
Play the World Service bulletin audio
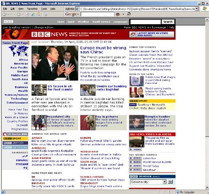135,162
